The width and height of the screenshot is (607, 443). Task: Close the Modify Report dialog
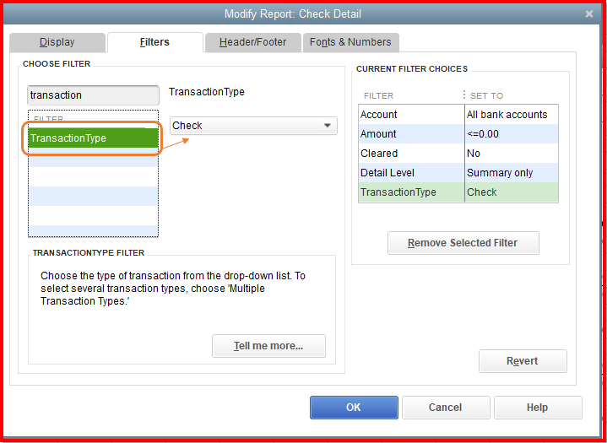pos(589,14)
